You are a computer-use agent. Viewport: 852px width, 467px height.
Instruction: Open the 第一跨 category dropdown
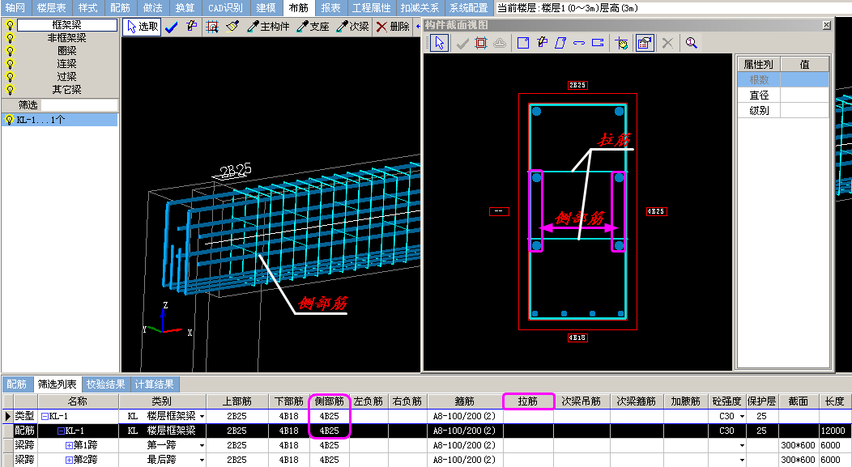pos(202,446)
